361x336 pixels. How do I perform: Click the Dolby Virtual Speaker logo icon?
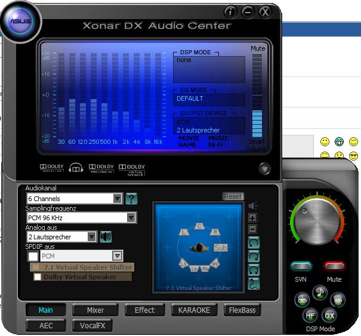click(x=132, y=169)
